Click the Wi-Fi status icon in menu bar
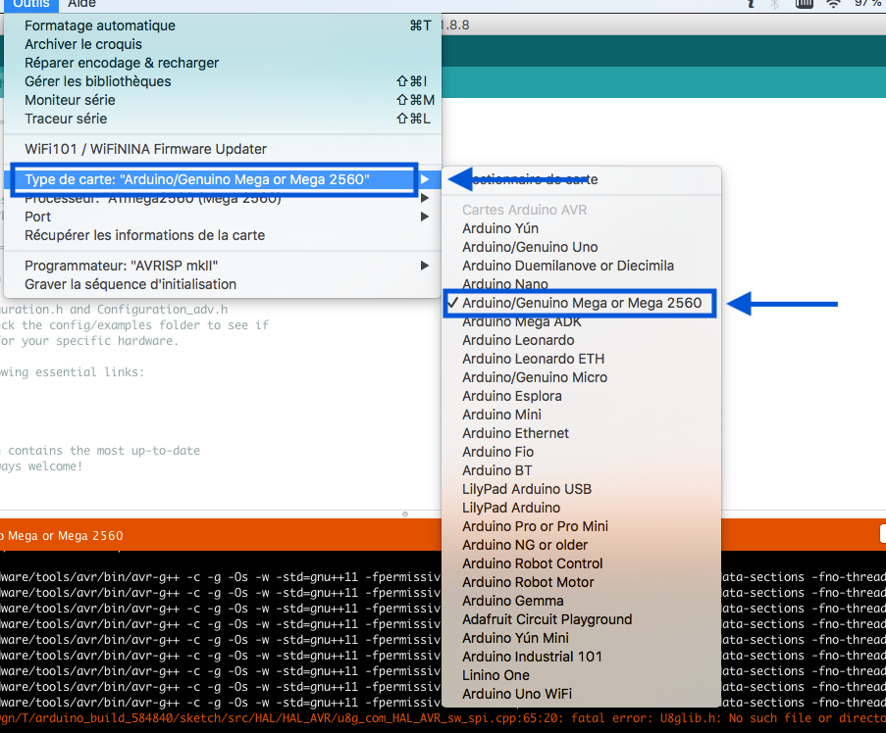The width and height of the screenshot is (886, 733). [x=833, y=4]
